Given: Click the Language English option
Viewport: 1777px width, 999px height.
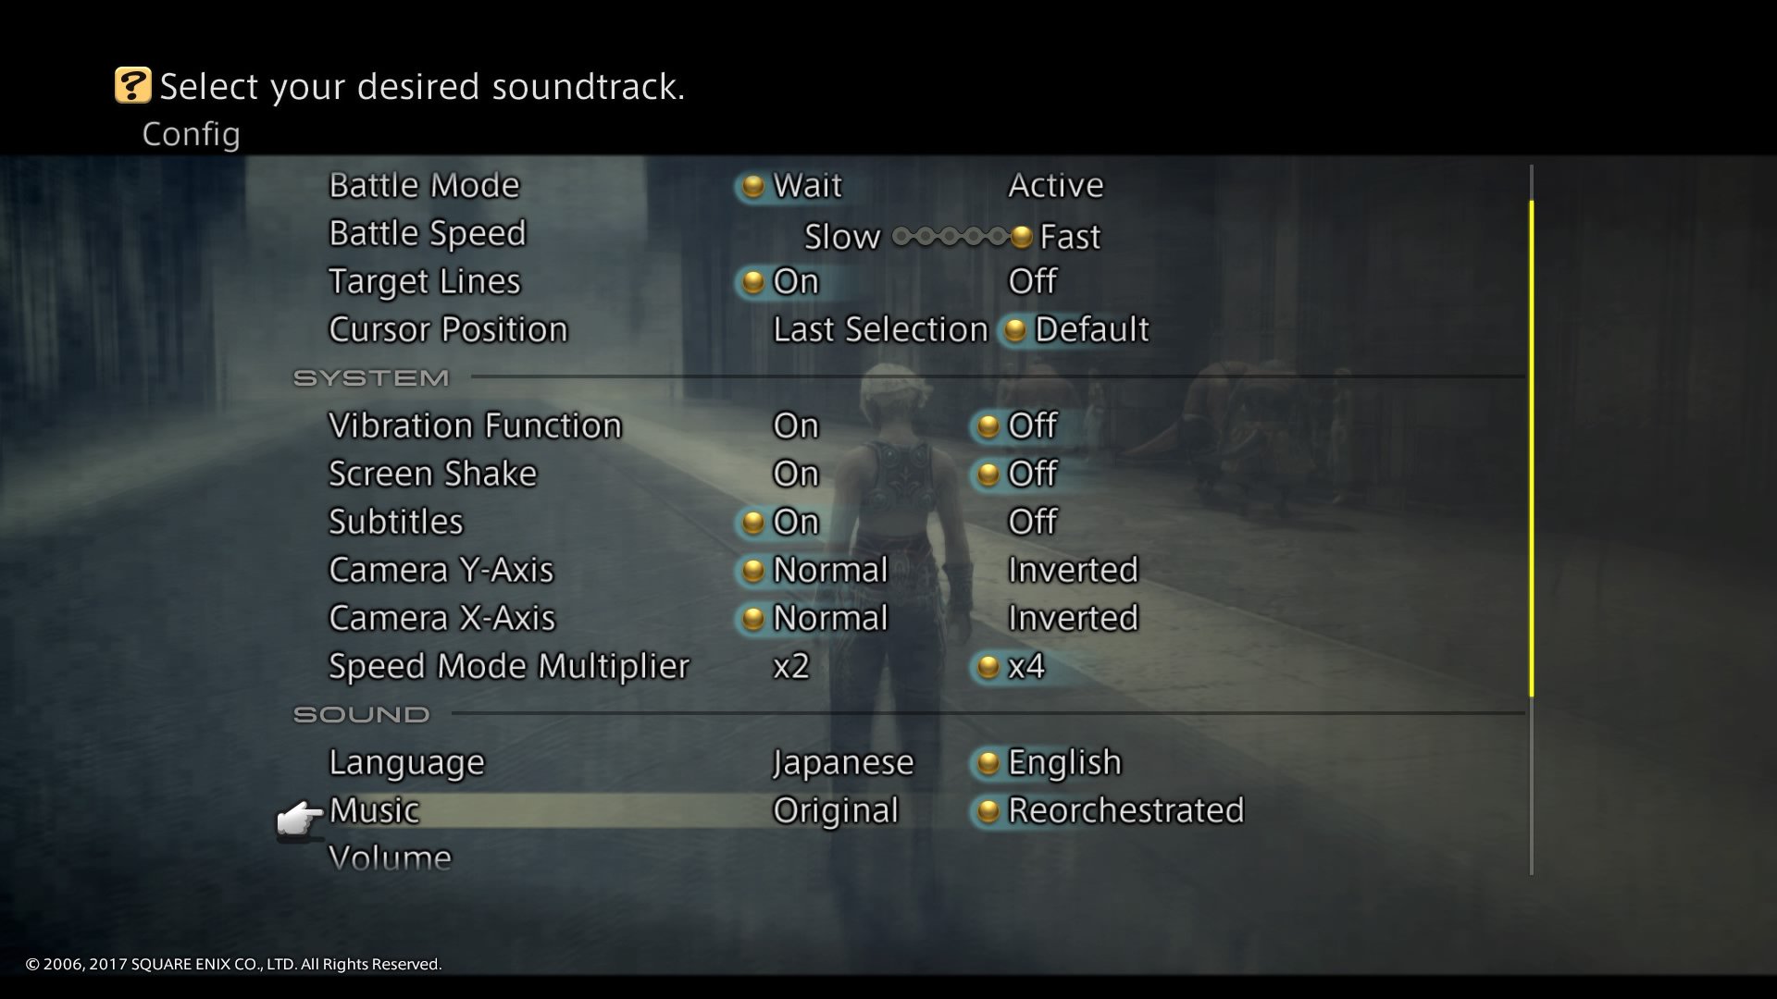Looking at the screenshot, I should [x=1063, y=762].
